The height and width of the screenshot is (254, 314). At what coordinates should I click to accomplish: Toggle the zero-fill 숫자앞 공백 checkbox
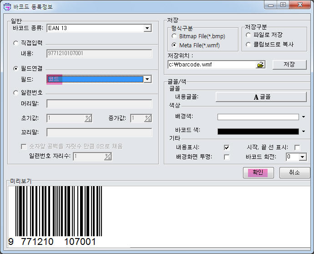pos(24,147)
